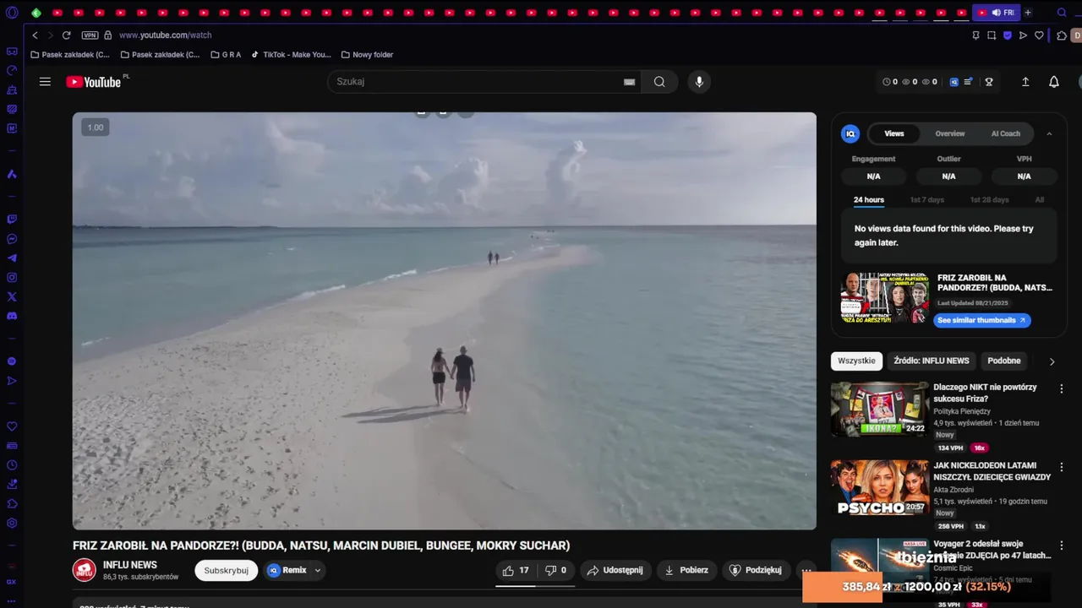1082x608 pixels.
Task: Open X (Twitter) from the Opera sidebar
Action: [x=12, y=296]
